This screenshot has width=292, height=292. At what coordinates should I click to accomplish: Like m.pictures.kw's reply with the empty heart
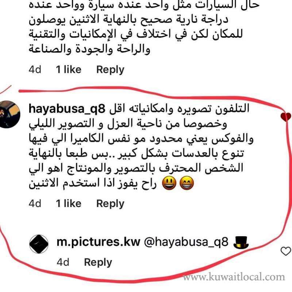coord(286,251)
